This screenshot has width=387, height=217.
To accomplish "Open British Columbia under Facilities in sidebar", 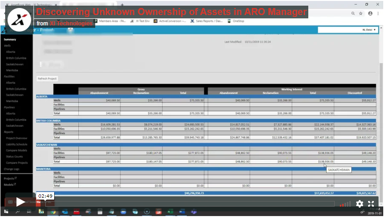I will pyautogui.click(x=16, y=89).
